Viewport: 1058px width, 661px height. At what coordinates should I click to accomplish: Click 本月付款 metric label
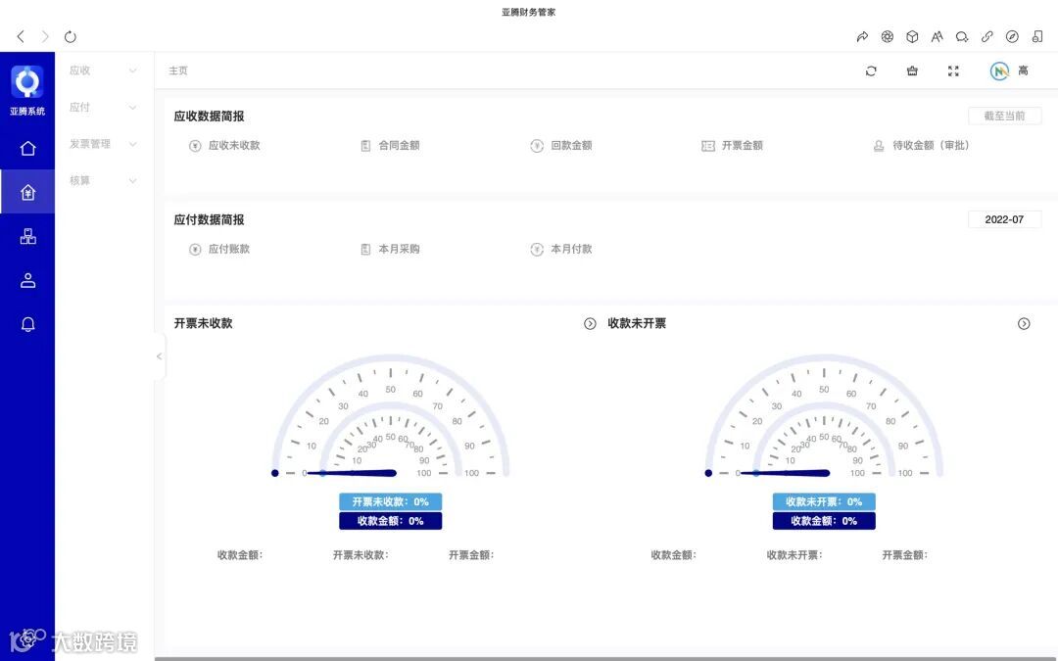[571, 249]
